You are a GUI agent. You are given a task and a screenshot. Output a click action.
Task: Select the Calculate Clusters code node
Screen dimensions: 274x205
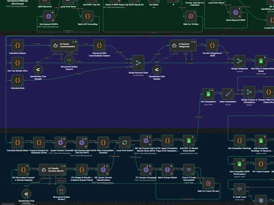pyautogui.click(x=18, y=45)
